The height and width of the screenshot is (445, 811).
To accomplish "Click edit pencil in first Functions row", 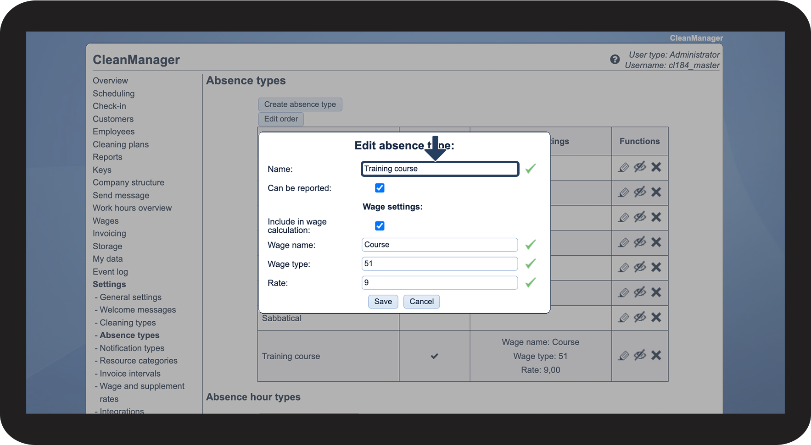I will point(623,167).
